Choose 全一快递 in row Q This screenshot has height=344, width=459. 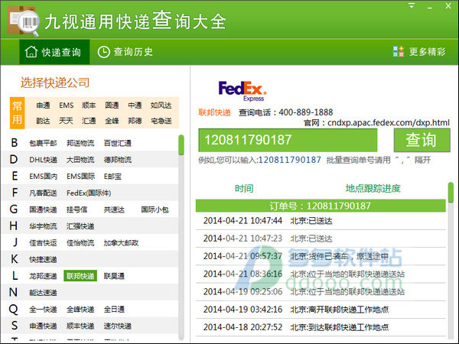click(x=43, y=310)
